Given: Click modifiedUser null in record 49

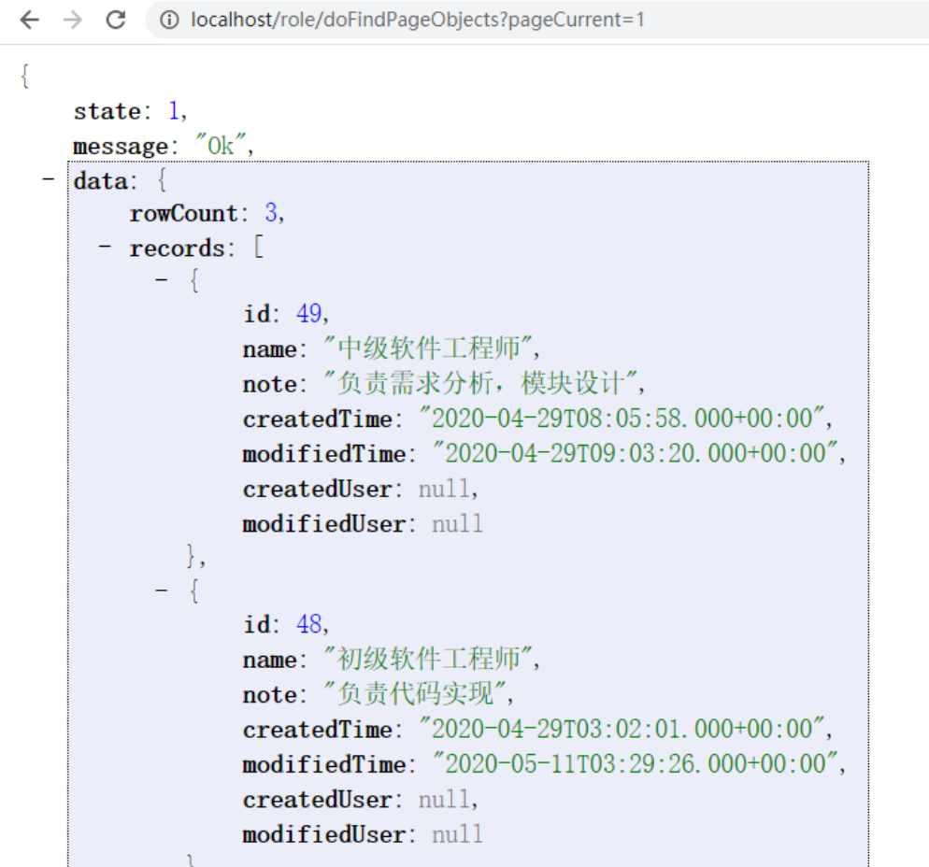Looking at the screenshot, I should point(457,523).
